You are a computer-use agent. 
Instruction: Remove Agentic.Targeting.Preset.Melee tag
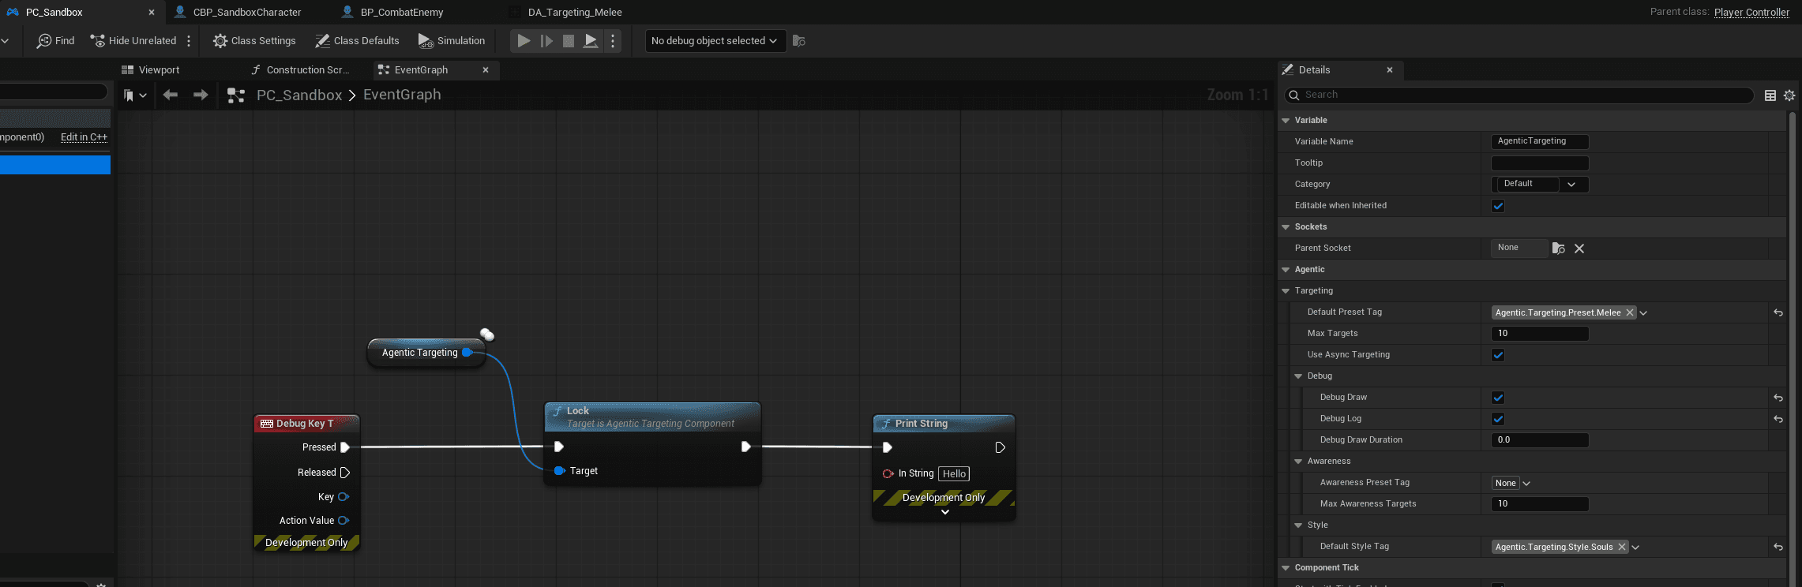(1630, 312)
